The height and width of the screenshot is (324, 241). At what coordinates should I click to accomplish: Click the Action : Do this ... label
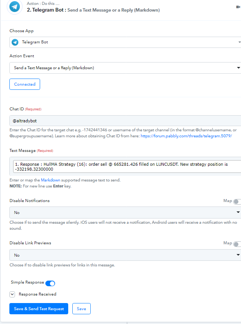tap(43, 3)
